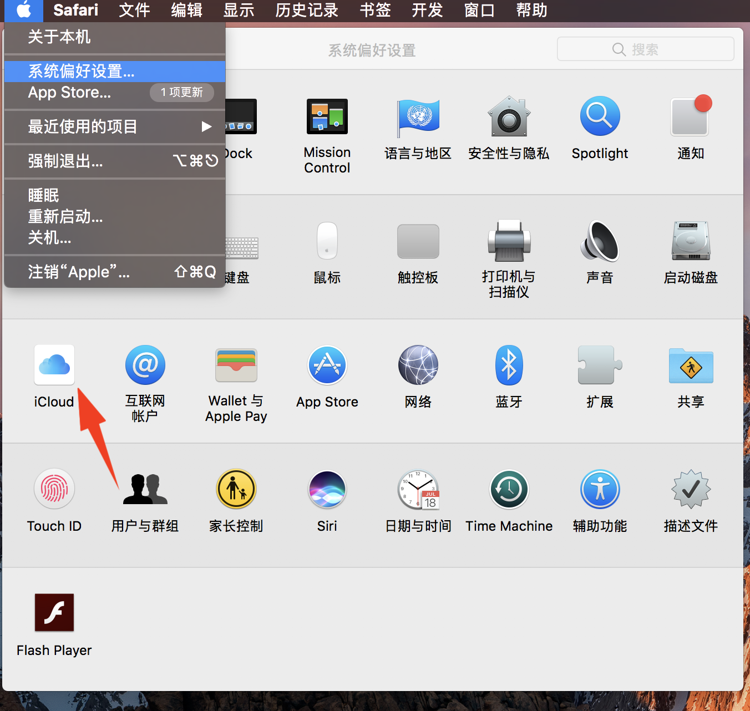Open the 文件 (File) menu

(134, 10)
